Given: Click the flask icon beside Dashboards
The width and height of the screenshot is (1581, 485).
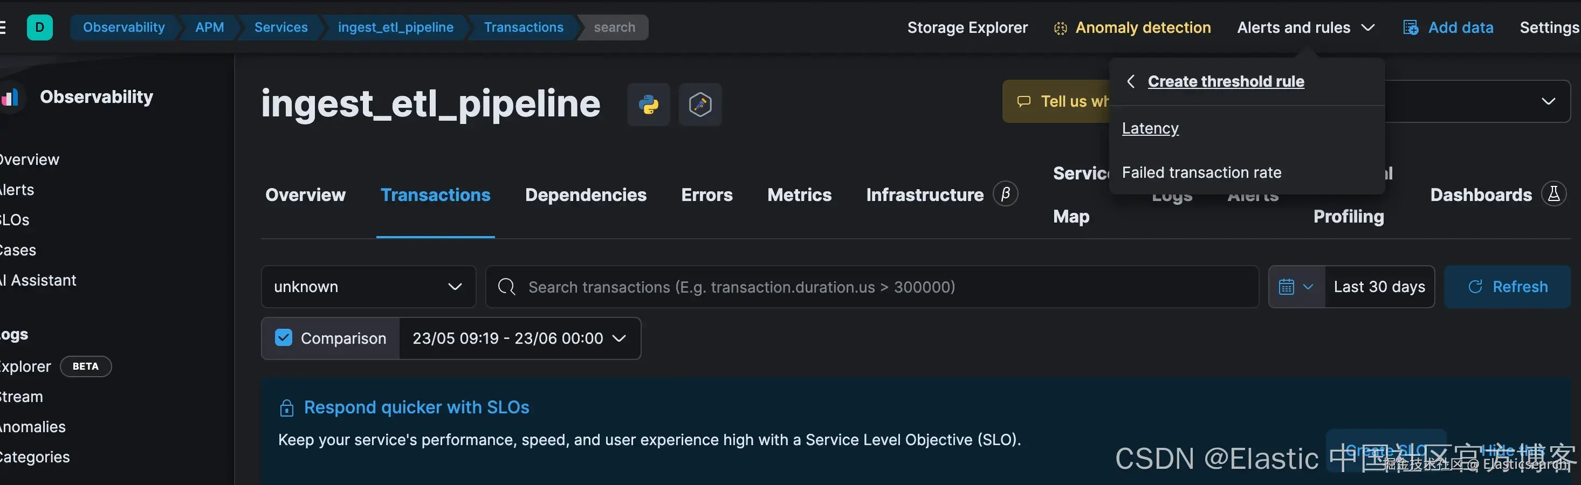Looking at the screenshot, I should (1553, 195).
